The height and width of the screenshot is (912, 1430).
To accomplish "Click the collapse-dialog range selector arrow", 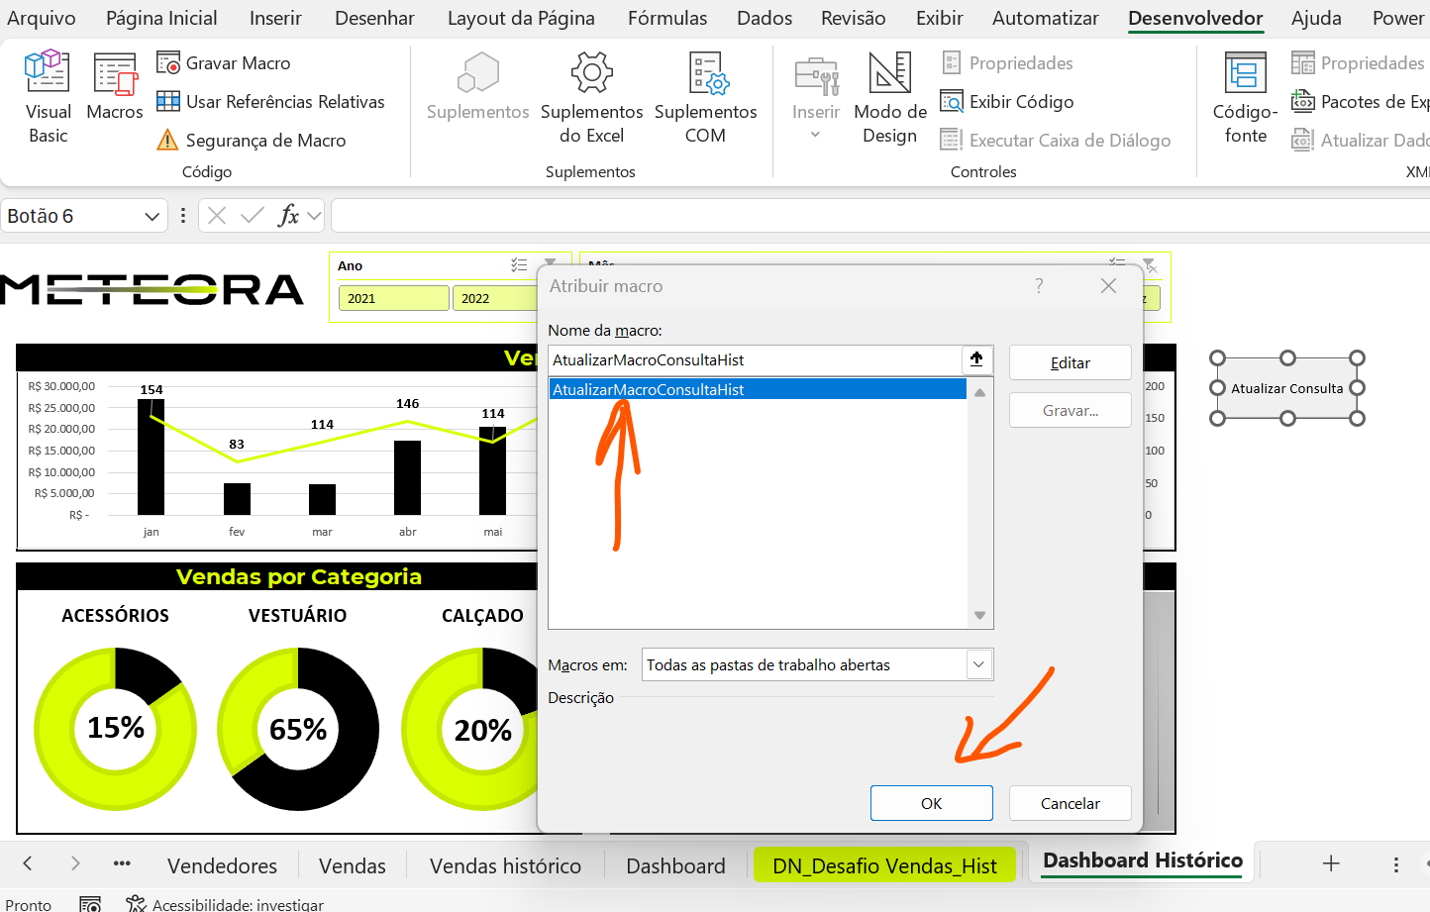I will [976, 359].
